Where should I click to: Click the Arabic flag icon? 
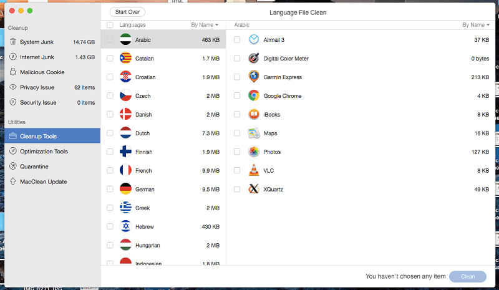point(126,39)
